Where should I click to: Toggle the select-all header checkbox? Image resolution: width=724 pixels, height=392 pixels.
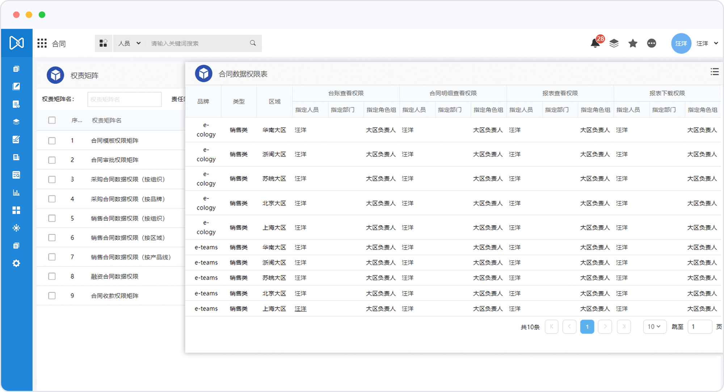click(52, 120)
